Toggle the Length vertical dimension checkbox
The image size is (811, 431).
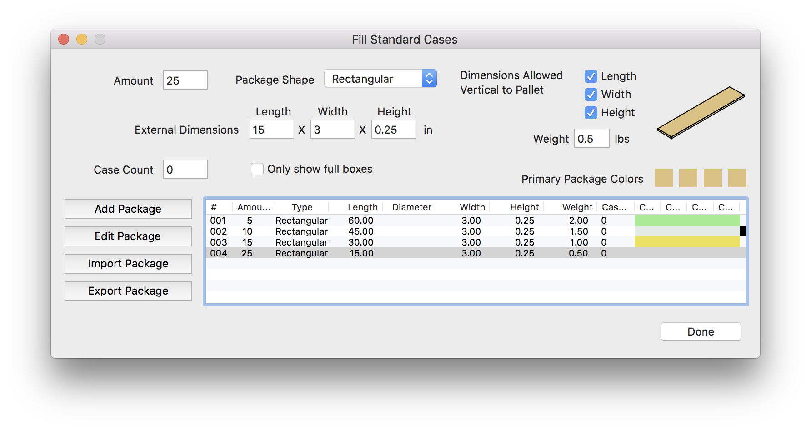click(x=591, y=76)
